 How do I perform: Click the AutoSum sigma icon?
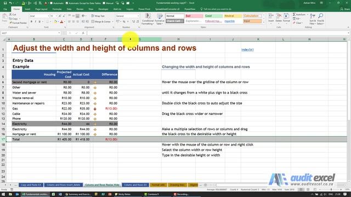[x=294, y=15]
